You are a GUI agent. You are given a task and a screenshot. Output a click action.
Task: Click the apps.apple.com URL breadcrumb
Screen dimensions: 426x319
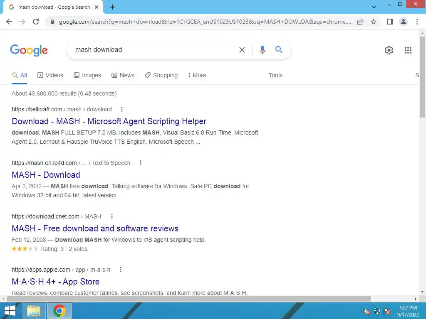61,270
